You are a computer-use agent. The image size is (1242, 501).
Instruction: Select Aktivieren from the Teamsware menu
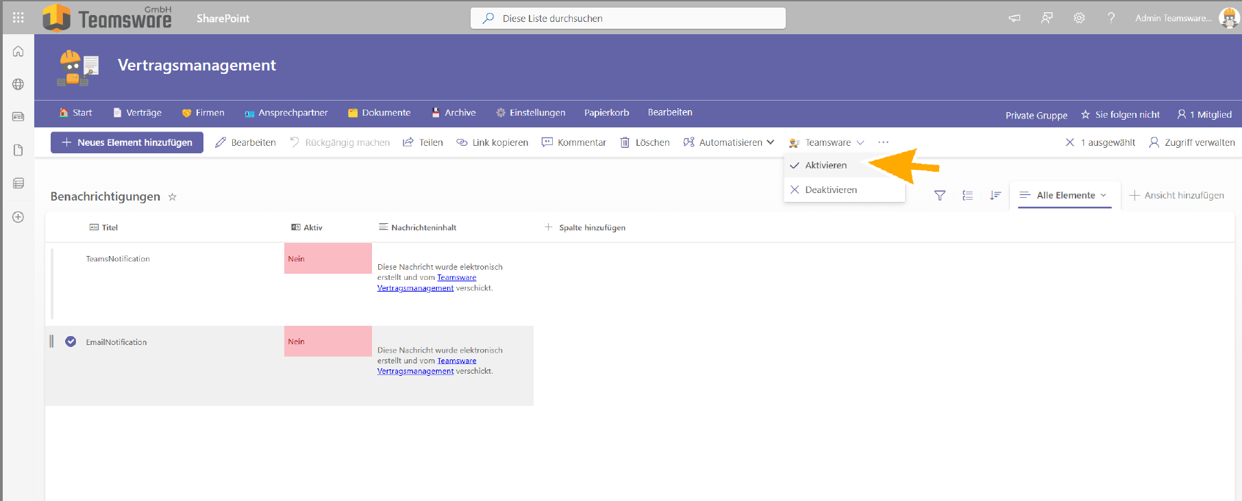pos(825,166)
